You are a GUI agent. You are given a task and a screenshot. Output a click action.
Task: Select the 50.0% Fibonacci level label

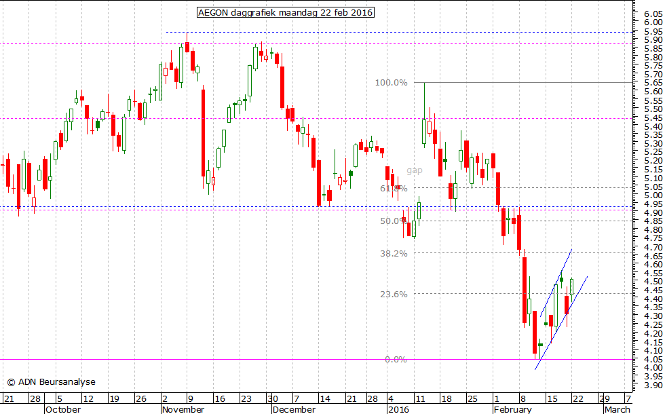[393, 221]
